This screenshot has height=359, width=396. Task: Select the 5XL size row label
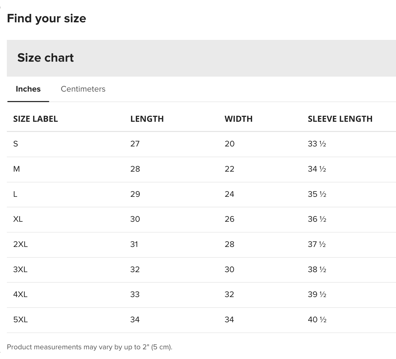[x=20, y=320]
